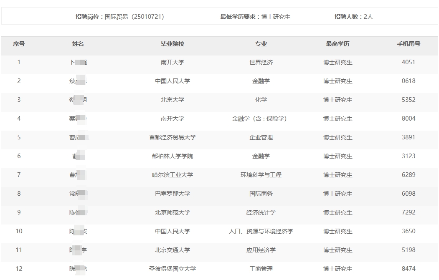Click the 巴塞罗那大学 cell

point(173,194)
